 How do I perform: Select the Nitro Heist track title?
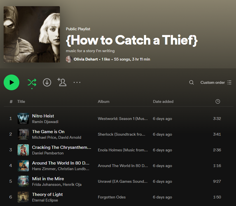(x=43, y=116)
